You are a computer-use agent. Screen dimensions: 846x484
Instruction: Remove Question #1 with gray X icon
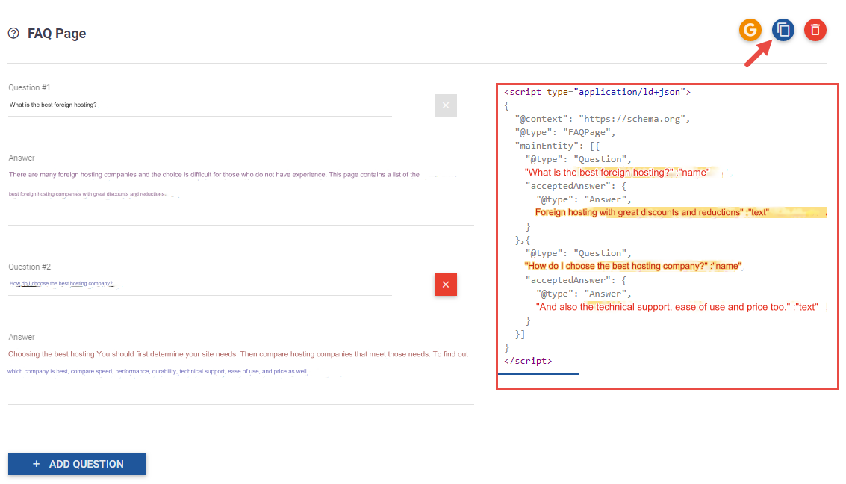pos(445,105)
